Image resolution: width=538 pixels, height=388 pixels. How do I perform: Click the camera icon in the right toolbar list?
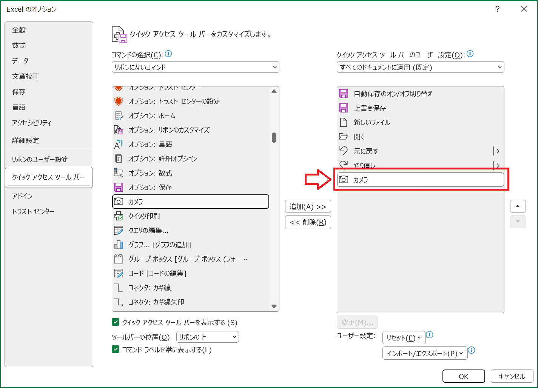(344, 180)
